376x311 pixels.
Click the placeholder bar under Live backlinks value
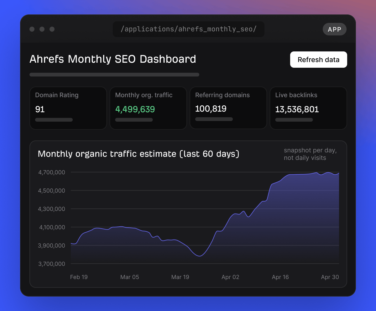coord(294,120)
